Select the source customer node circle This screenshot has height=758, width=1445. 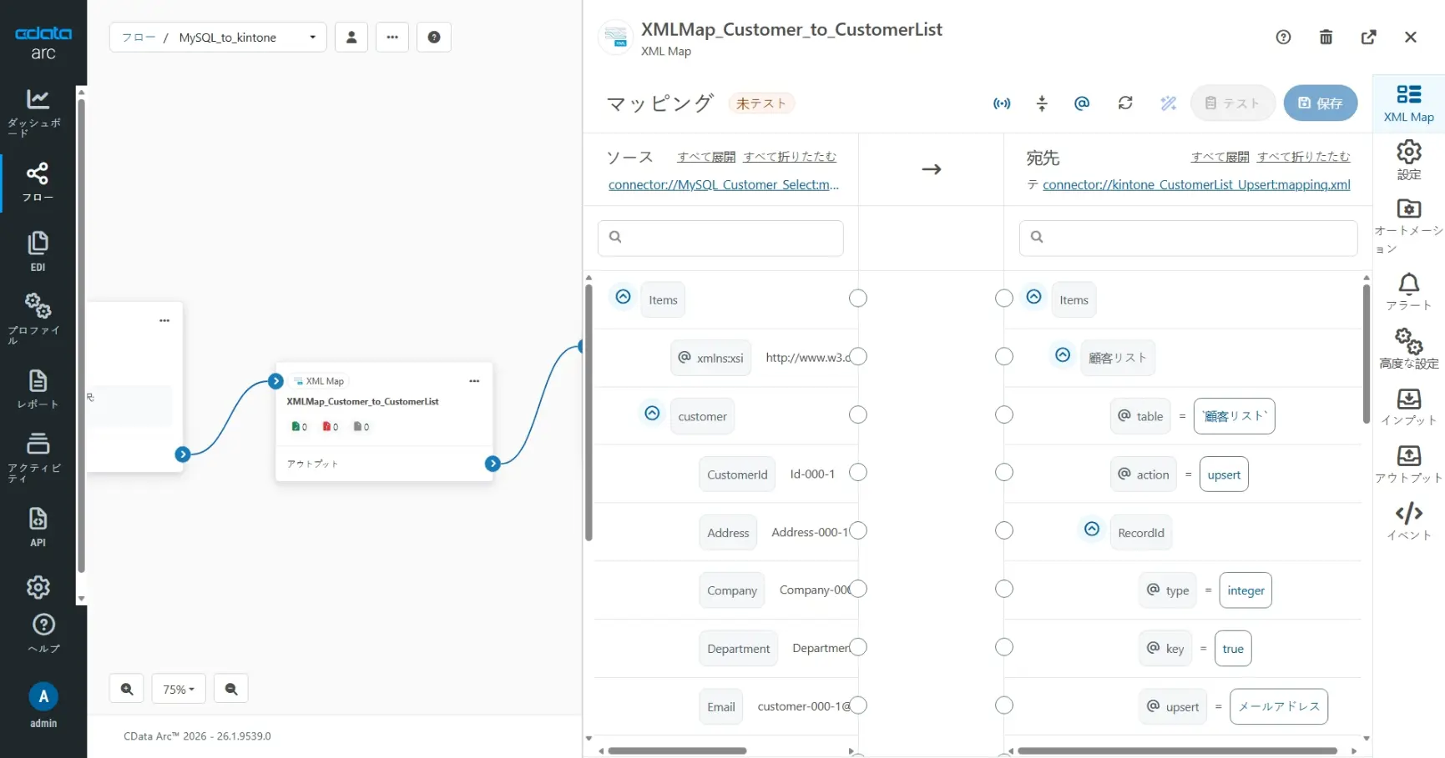click(x=857, y=414)
